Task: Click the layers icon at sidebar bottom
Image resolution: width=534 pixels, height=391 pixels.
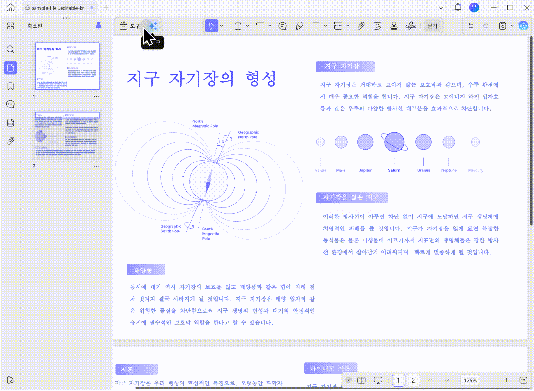Action: pyautogui.click(x=10, y=380)
